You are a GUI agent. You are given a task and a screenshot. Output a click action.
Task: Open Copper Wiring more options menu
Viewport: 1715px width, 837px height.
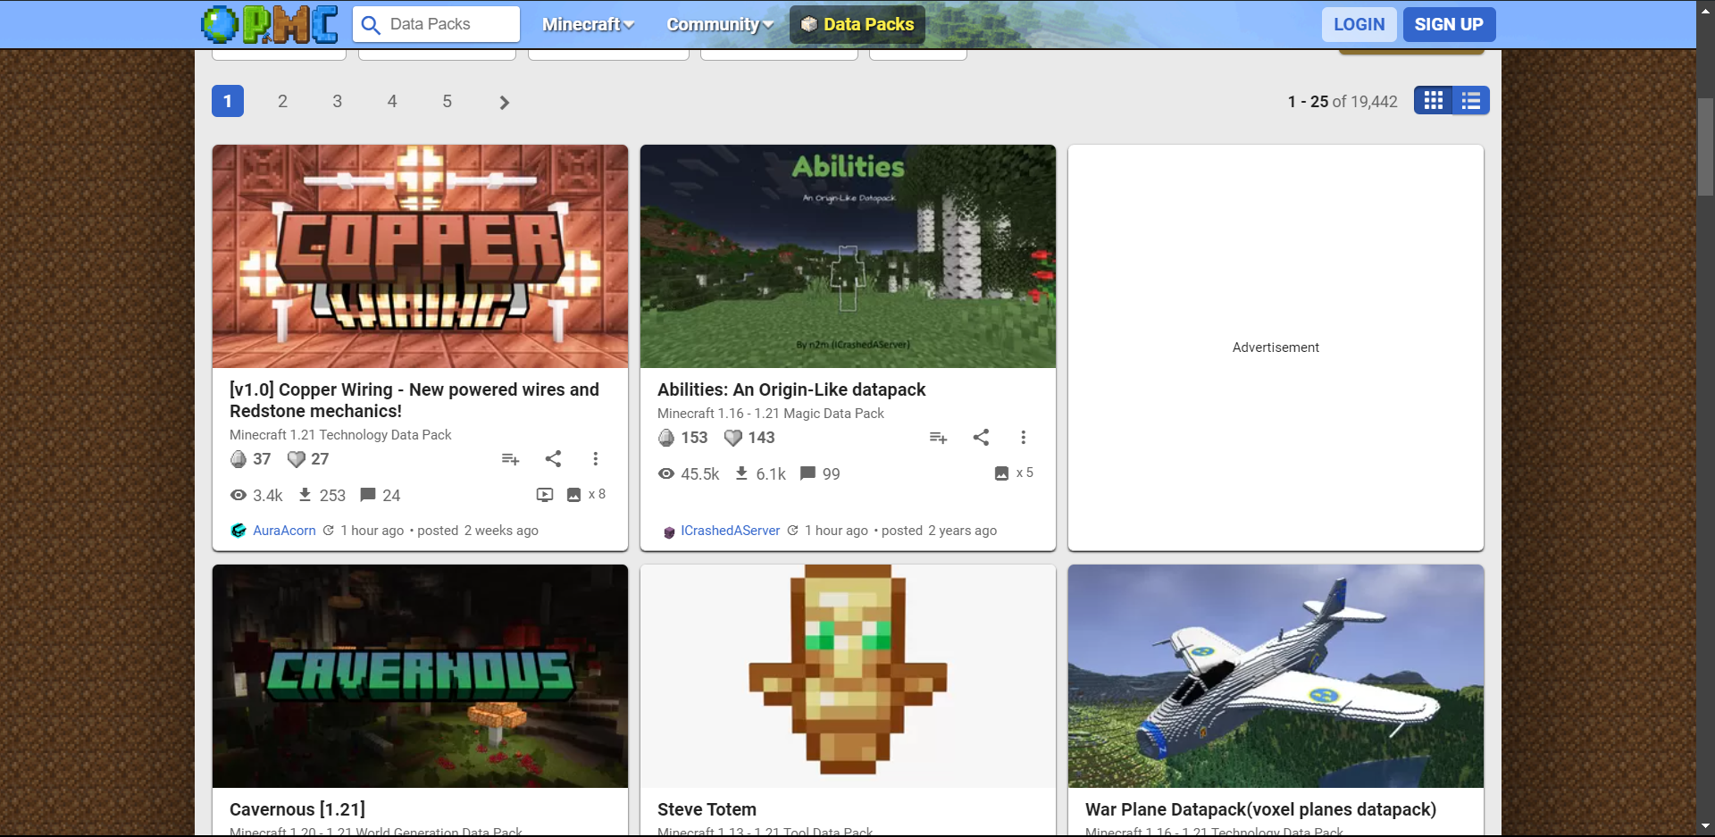pyautogui.click(x=596, y=459)
